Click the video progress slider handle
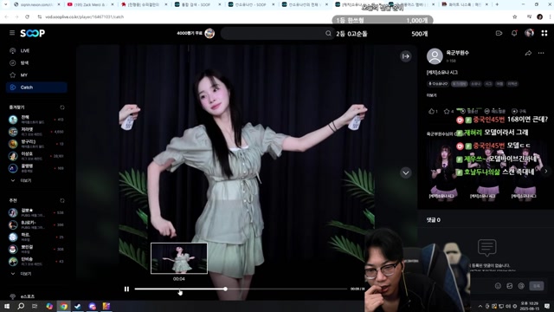The height and width of the screenshot is (312, 554). pos(225,289)
